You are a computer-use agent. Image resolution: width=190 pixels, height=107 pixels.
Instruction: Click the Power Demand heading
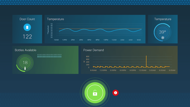click(x=94, y=50)
